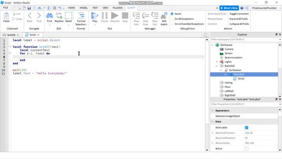This screenshot has height=159, width=282.
Task: Click the undo arrow in quick access bar
Action: coord(60,8)
